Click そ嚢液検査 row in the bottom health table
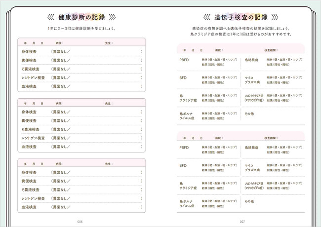Viewport: 321px width, 227px height. (31, 189)
